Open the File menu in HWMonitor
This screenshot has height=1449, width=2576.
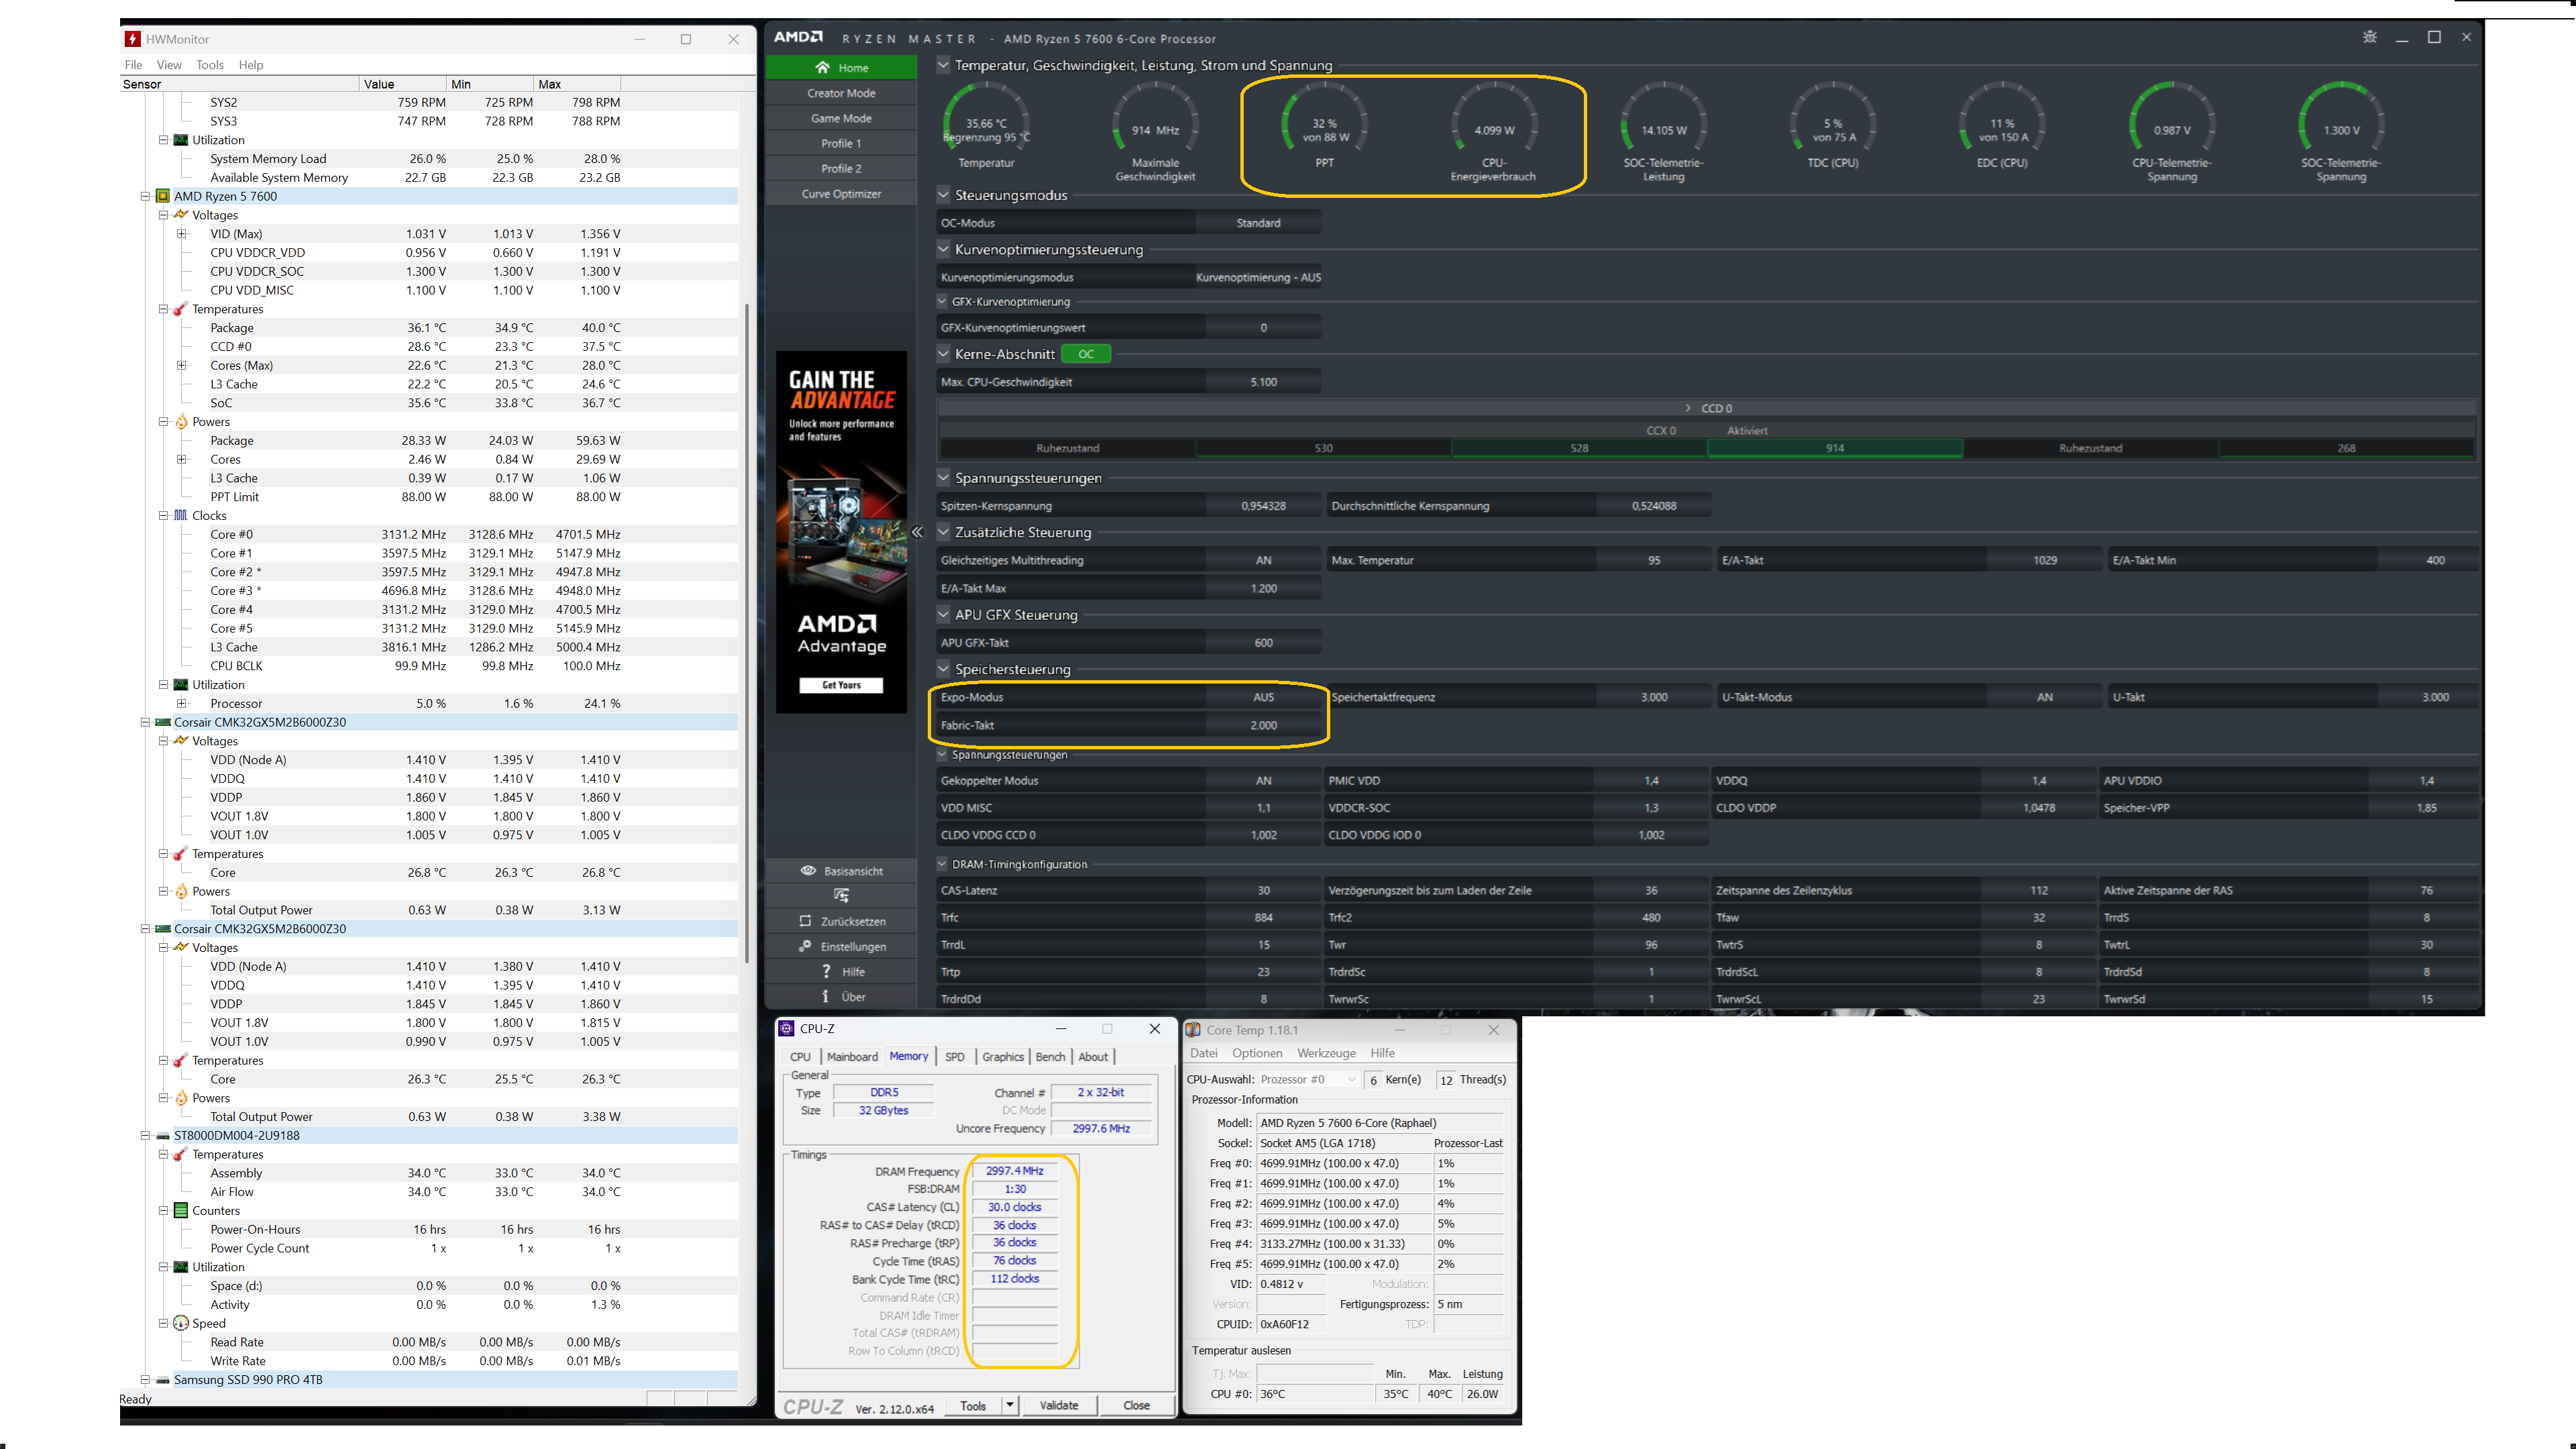(x=133, y=65)
